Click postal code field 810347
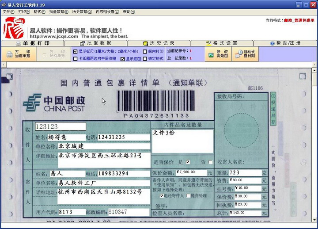318x229 pixels. (x=129, y=212)
